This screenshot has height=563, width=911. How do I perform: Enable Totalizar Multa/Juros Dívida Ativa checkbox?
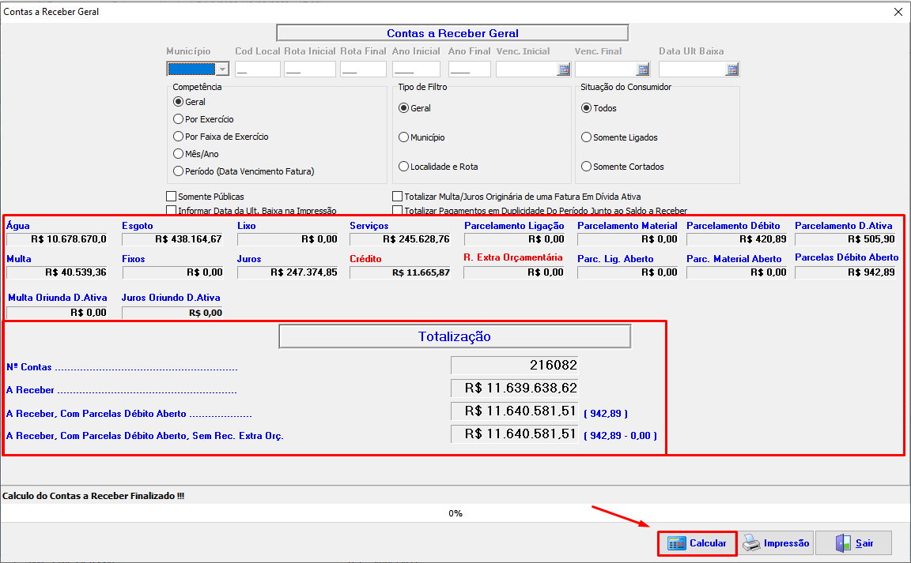pyautogui.click(x=398, y=197)
